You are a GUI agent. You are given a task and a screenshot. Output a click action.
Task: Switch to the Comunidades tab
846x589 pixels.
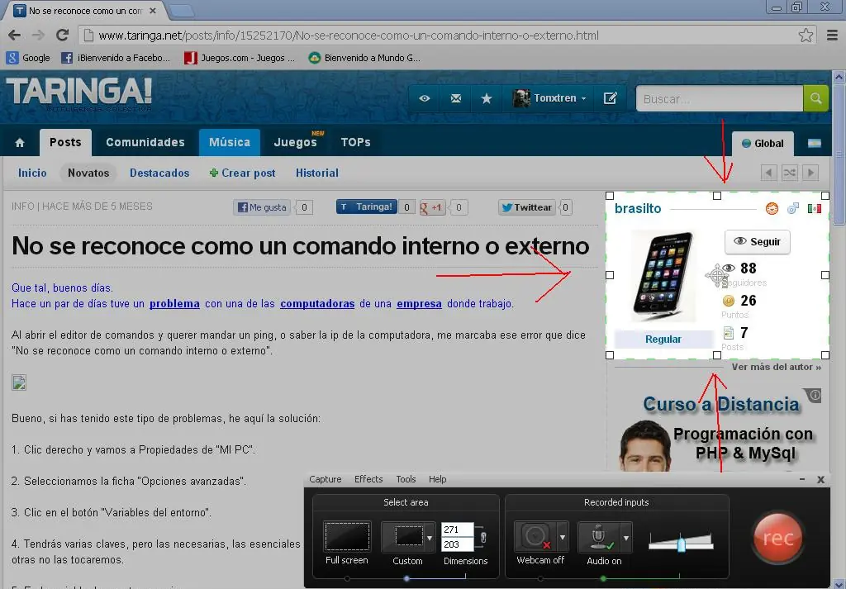click(145, 142)
